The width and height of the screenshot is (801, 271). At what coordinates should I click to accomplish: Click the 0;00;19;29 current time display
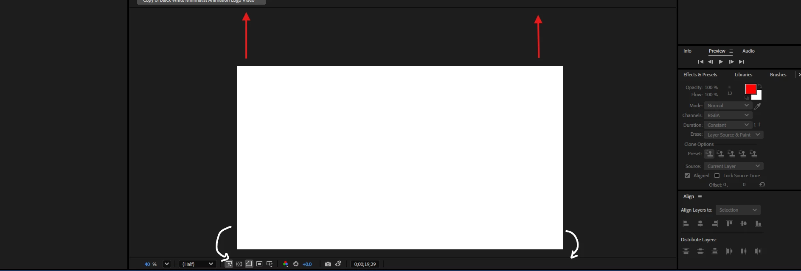tap(365, 264)
